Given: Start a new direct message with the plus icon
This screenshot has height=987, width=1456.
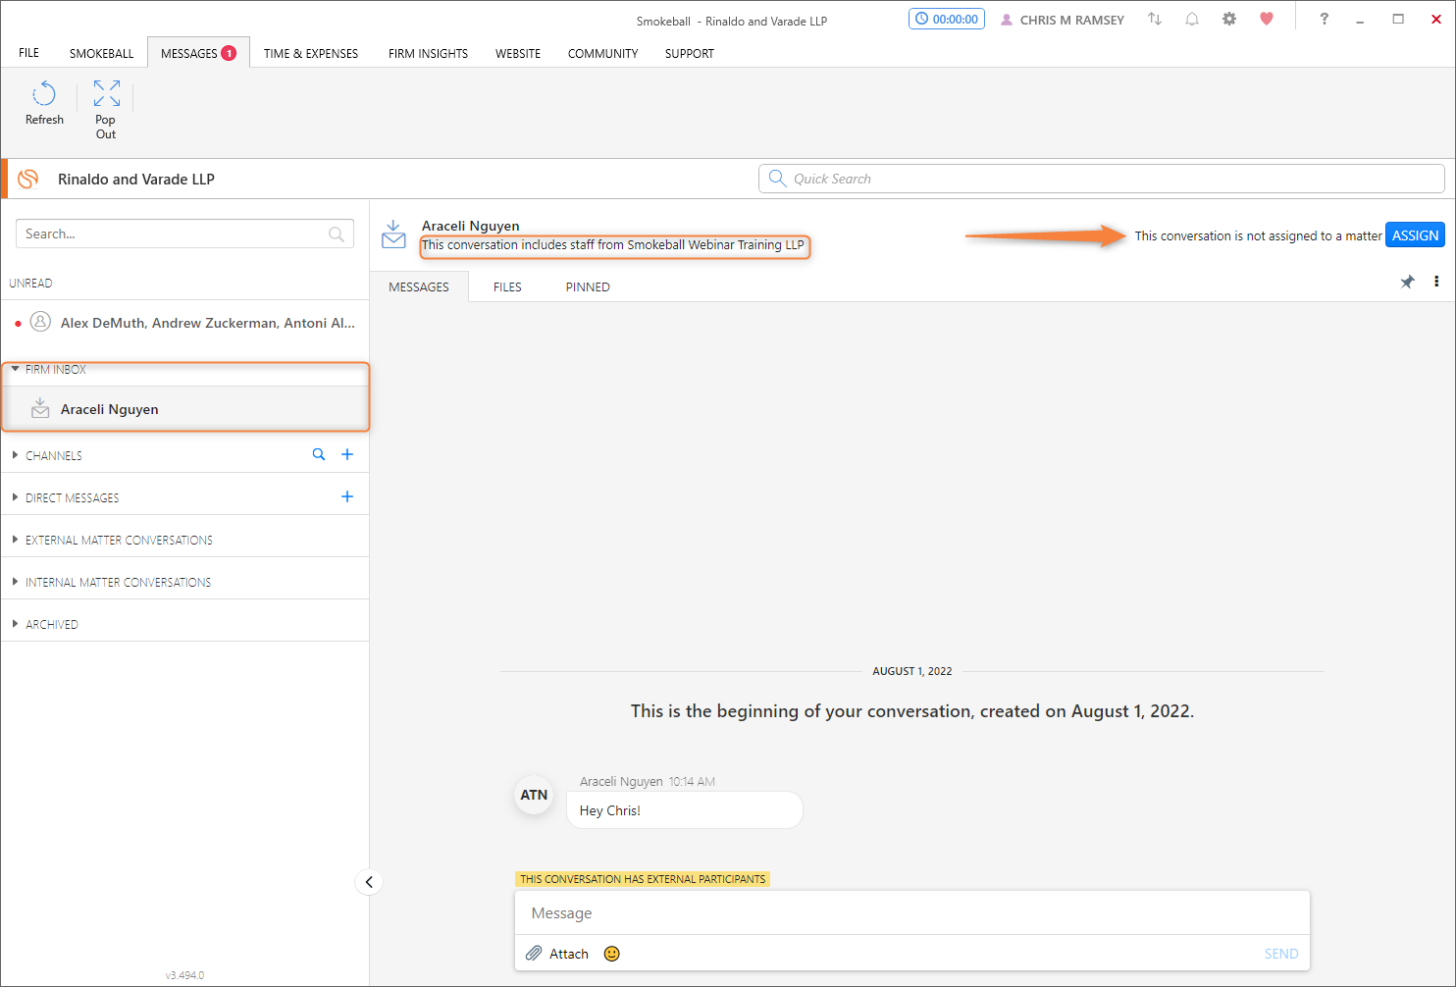Looking at the screenshot, I should pos(347,496).
